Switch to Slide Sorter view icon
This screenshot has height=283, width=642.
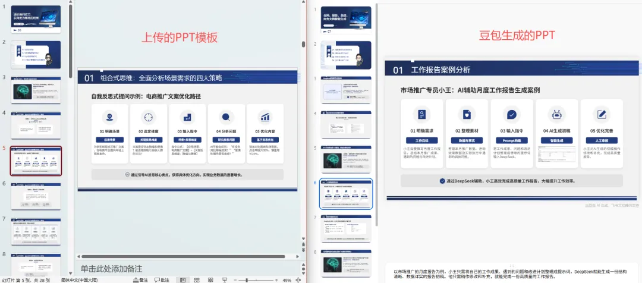(197, 280)
